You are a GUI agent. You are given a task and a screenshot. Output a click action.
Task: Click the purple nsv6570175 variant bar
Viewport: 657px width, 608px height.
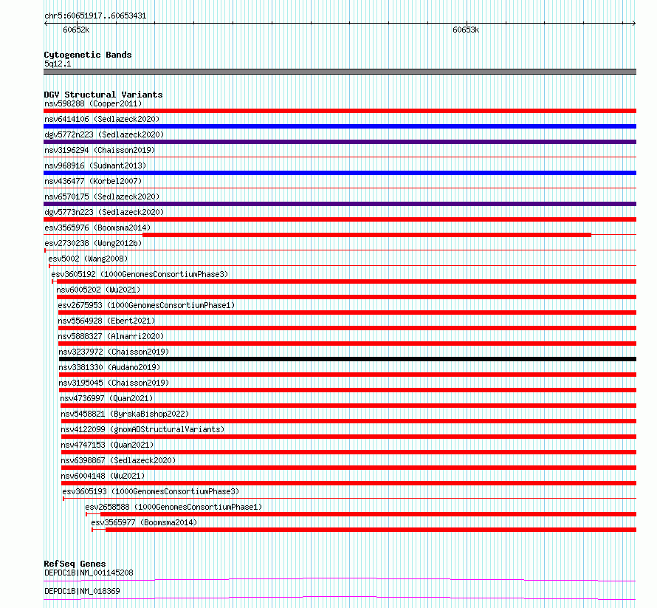pyautogui.click(x=340, y=204)
